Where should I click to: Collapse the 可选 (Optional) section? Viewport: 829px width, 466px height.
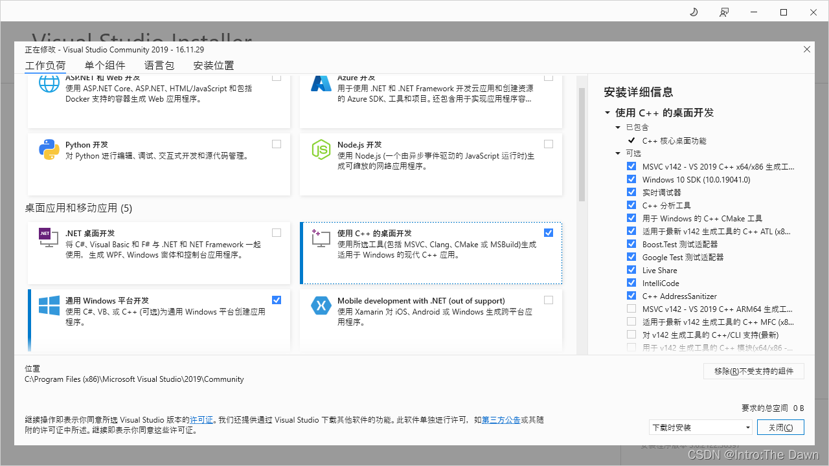619,153
